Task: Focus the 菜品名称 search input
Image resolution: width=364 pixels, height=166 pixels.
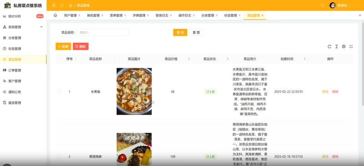Action: [103, 32]
